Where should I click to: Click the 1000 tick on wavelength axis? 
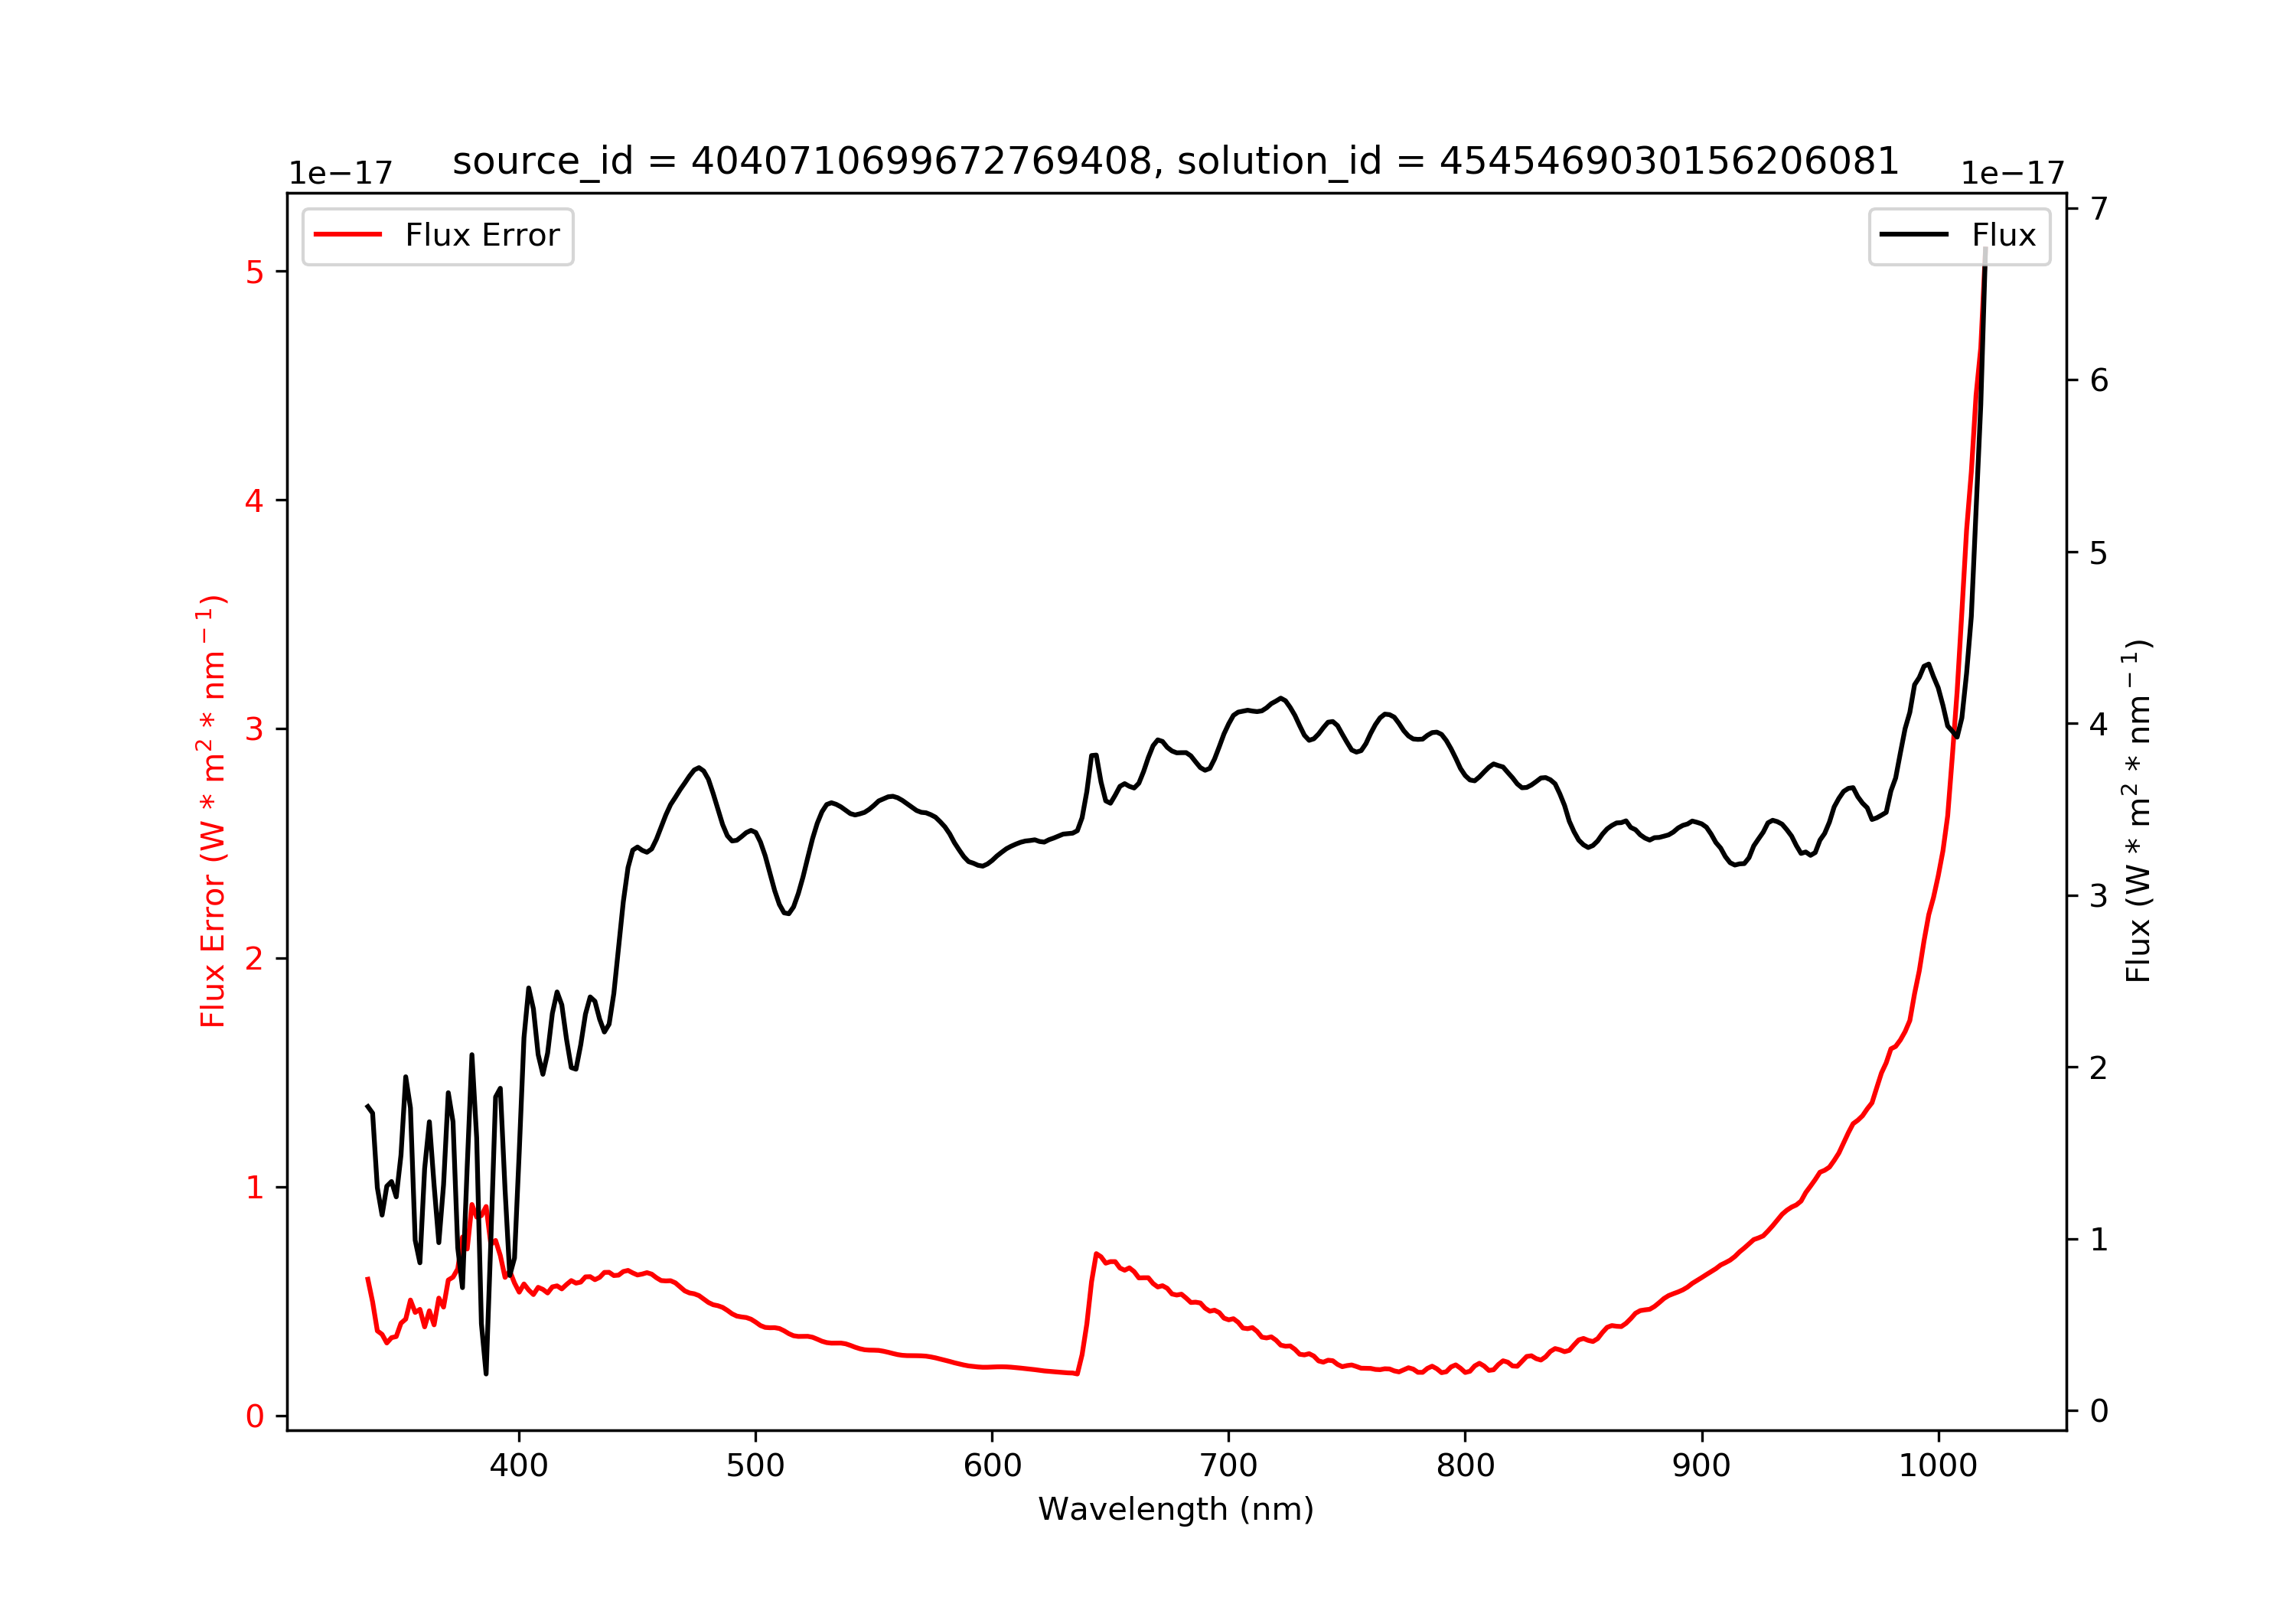(x=1939, y=1466)
